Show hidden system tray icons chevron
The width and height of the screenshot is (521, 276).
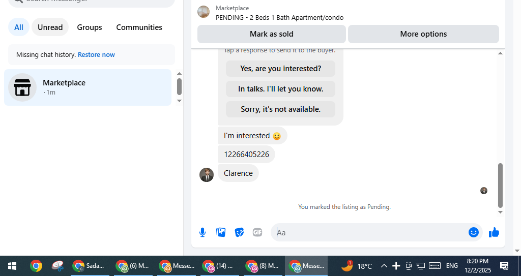[x=384, y=266]
